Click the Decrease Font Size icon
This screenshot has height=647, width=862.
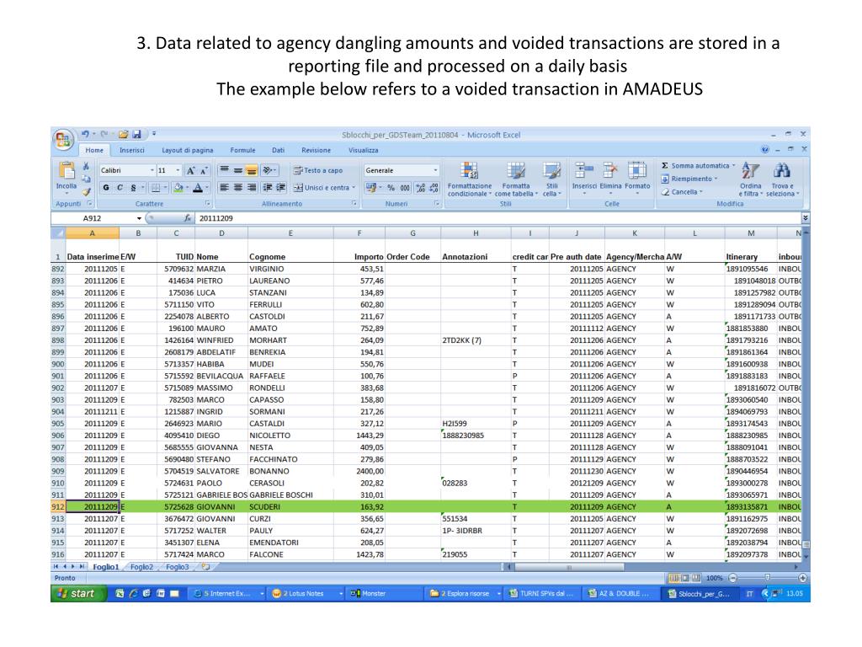pos(204,170)
